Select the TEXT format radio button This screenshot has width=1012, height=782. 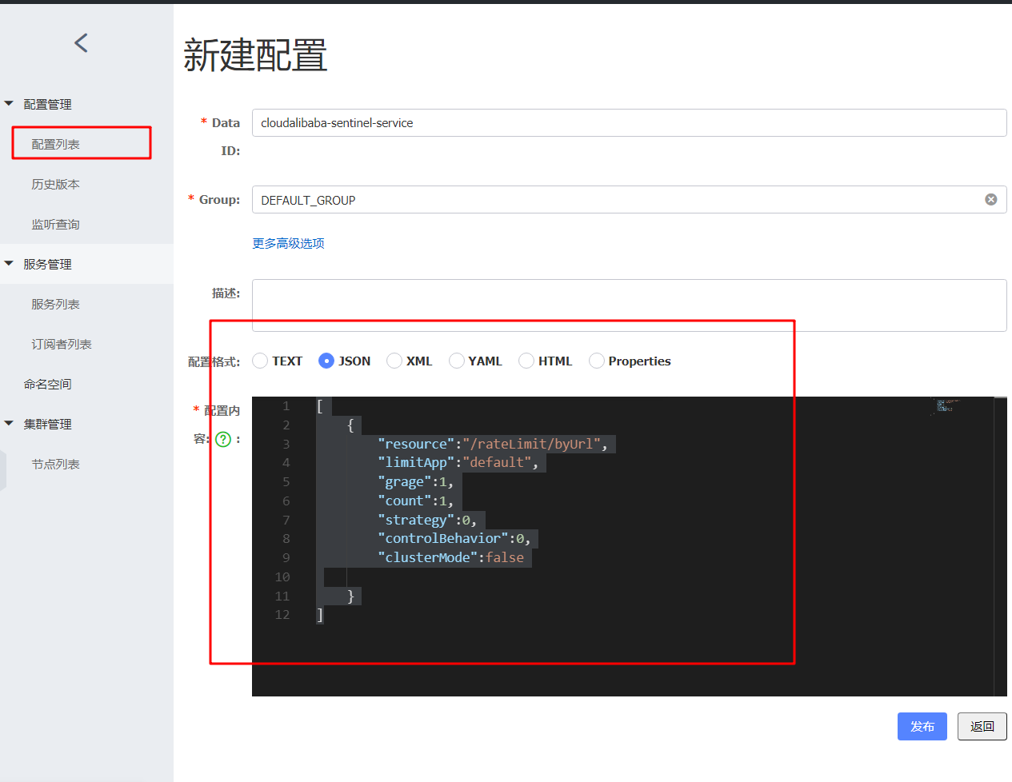point(260,361)
